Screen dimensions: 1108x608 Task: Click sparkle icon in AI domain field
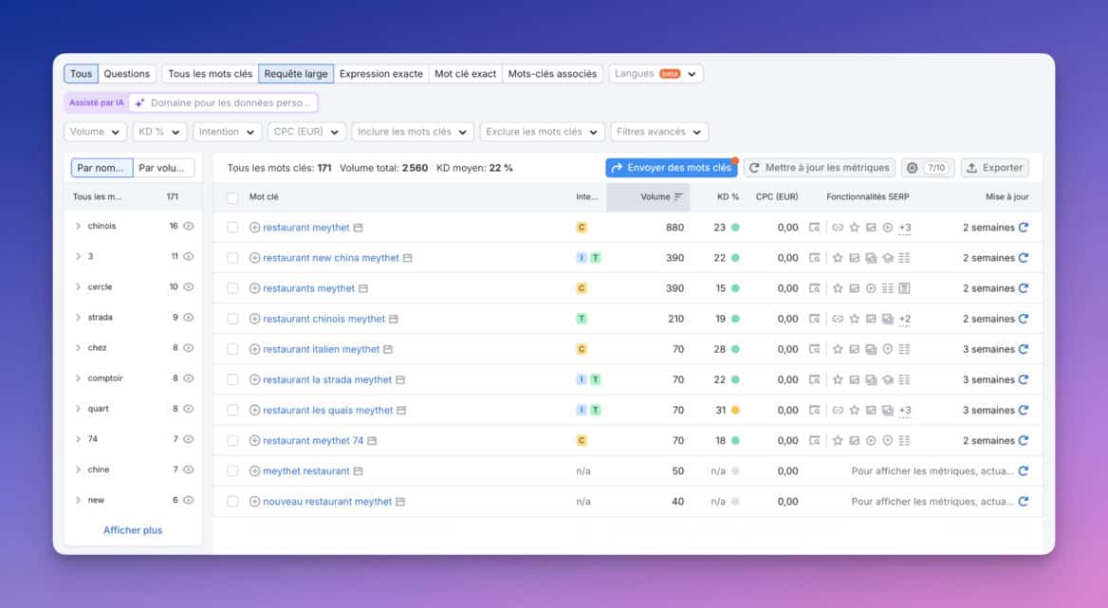click(x=139, y=103)
